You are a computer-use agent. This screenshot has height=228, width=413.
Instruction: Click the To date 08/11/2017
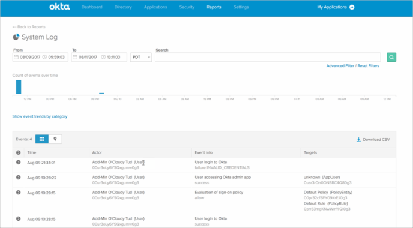point(88,57)
